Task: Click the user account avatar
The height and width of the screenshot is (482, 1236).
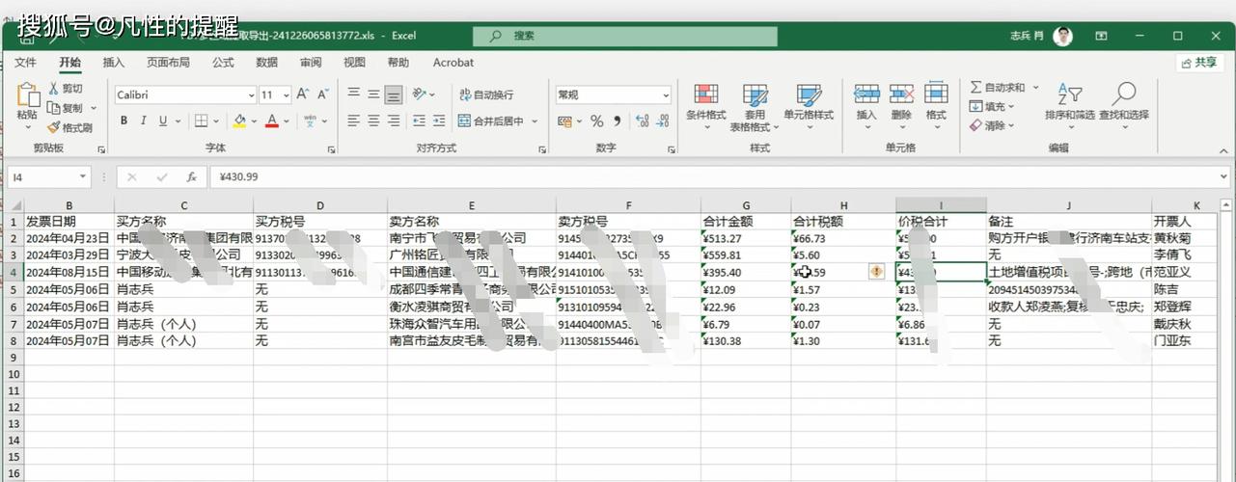Action: 1062,36
